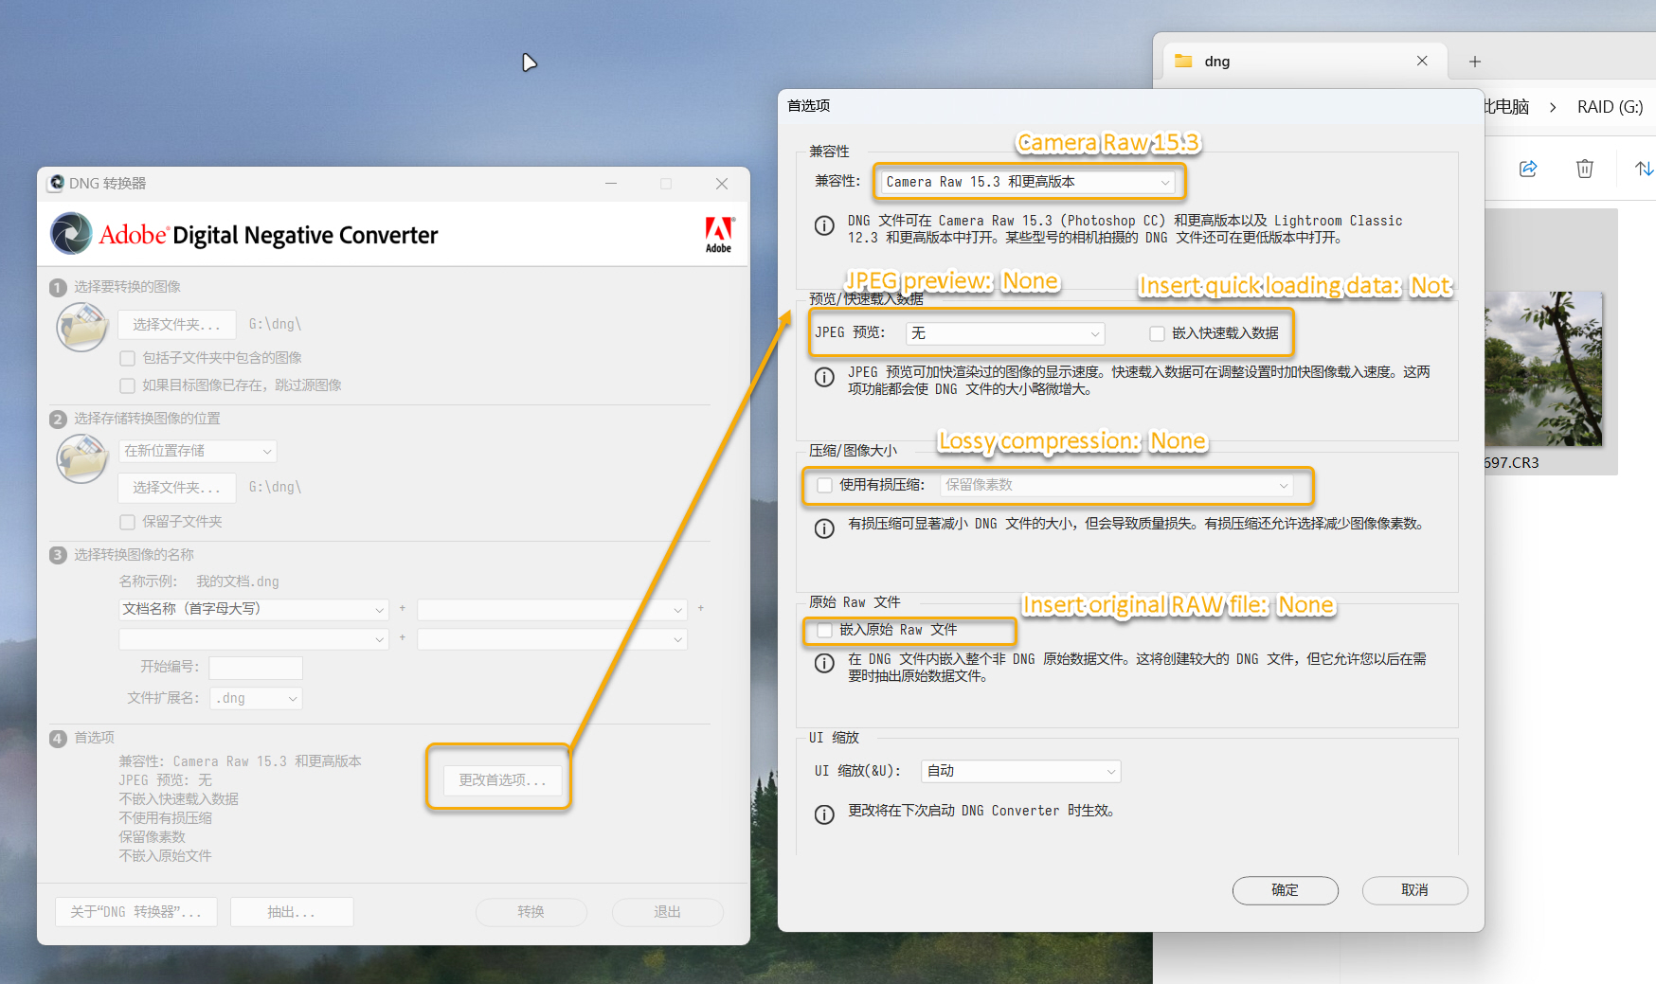This screenshot has width=1656, height=984.
Task: Click the delete trash icon in Explorer
Action: coord(1585,169)
